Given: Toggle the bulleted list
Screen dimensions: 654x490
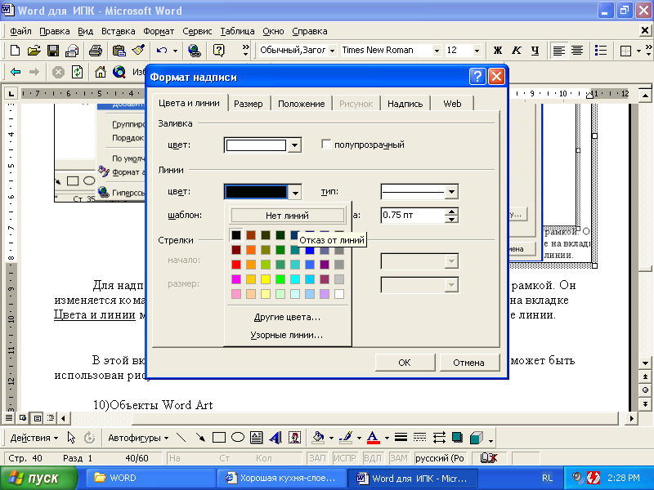Looking at the screenshot, I should coord(601,51).
